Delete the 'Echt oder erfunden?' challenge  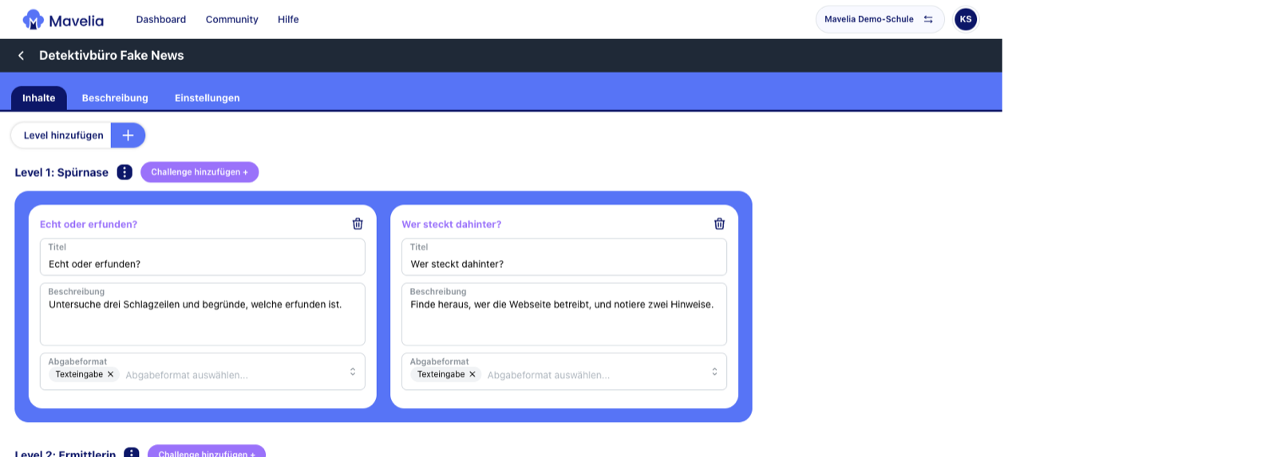coord(358,224)
